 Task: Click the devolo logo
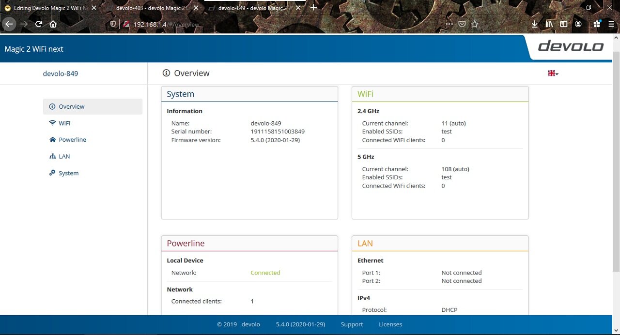coord(571,46)
